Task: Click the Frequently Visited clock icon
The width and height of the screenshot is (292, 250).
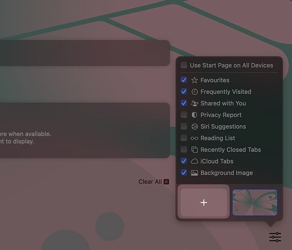Action: 195,92
